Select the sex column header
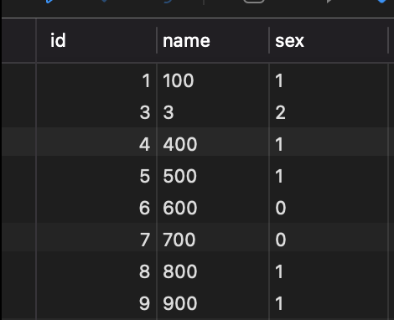The width and height of the screenshot is (394, 320). coord(329,41)
